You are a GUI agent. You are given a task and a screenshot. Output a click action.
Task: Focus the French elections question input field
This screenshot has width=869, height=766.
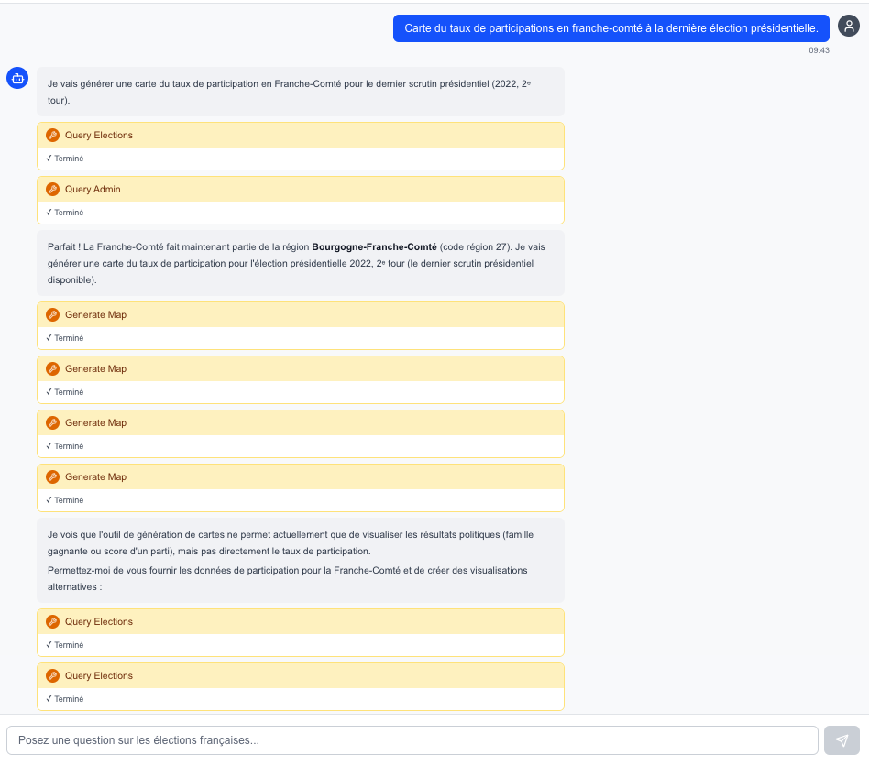pyautogui.click(x=412, y=740)
